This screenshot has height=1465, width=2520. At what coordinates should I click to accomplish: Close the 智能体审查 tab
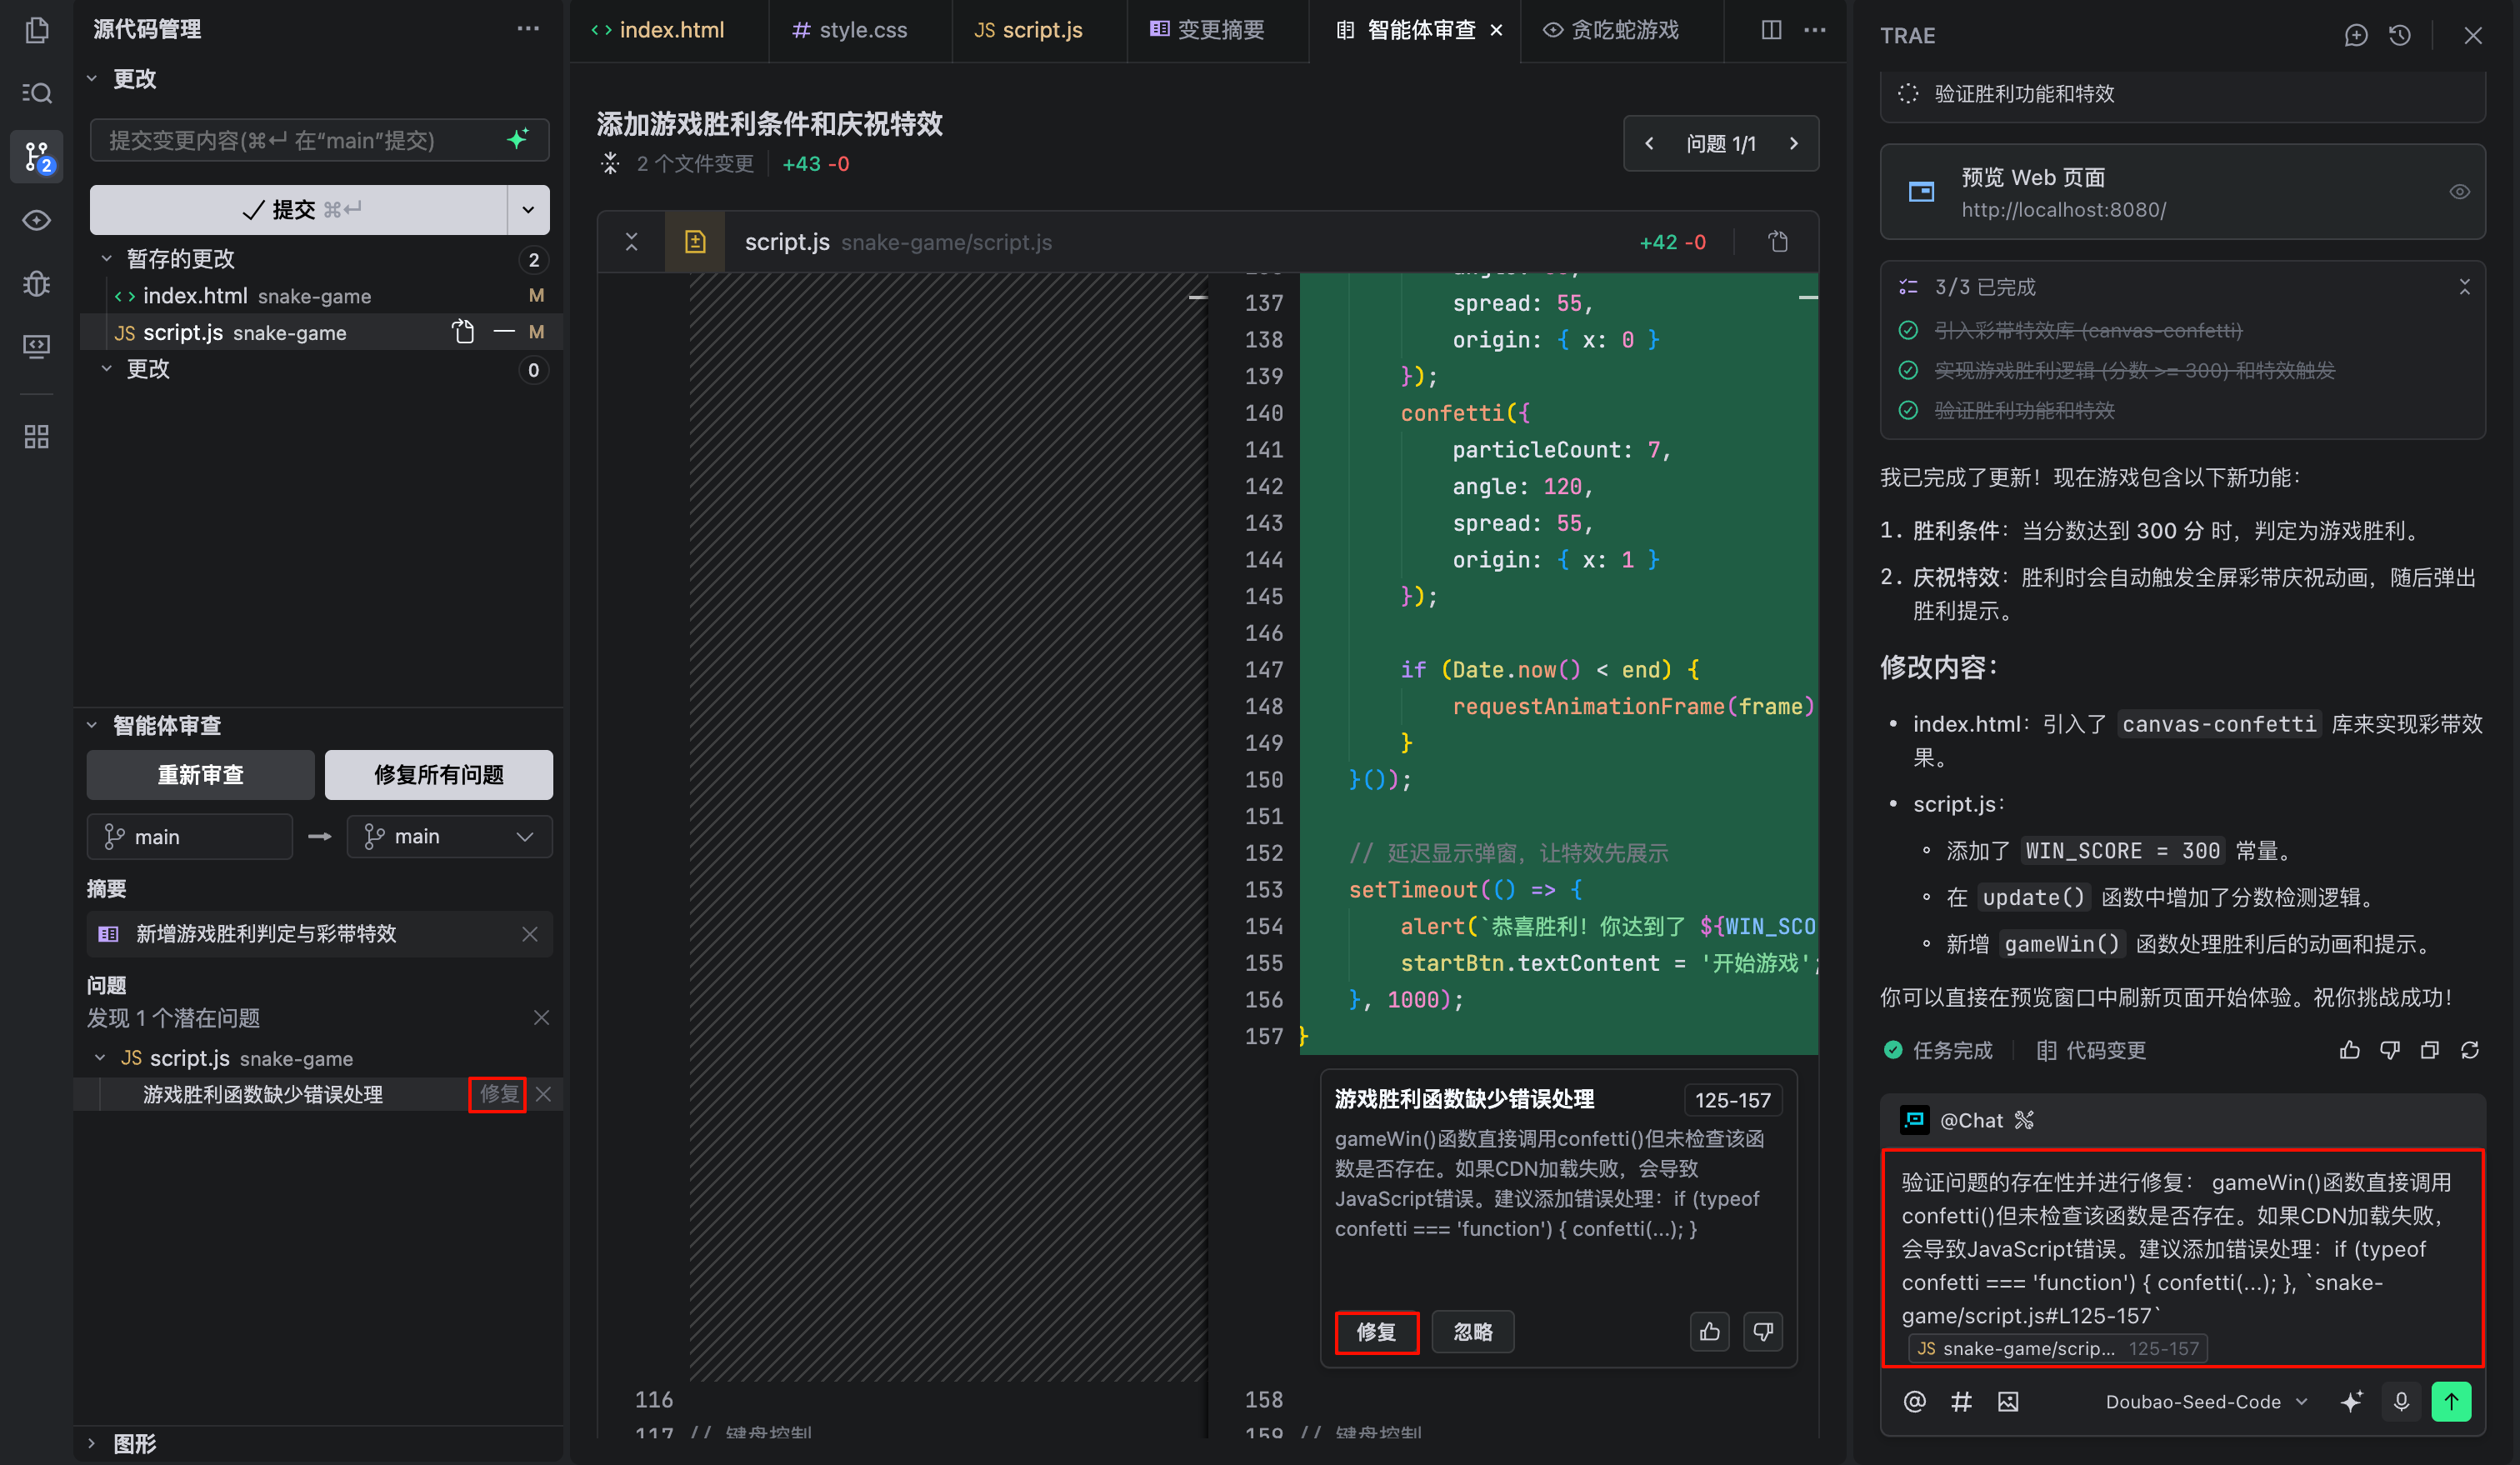tap(1496, 30)
